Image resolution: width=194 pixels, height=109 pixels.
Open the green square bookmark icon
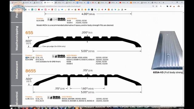click(x=32, y=9)
